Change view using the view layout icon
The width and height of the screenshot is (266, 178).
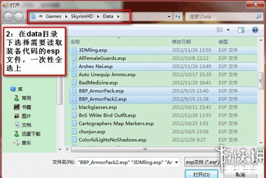[220, 30]
